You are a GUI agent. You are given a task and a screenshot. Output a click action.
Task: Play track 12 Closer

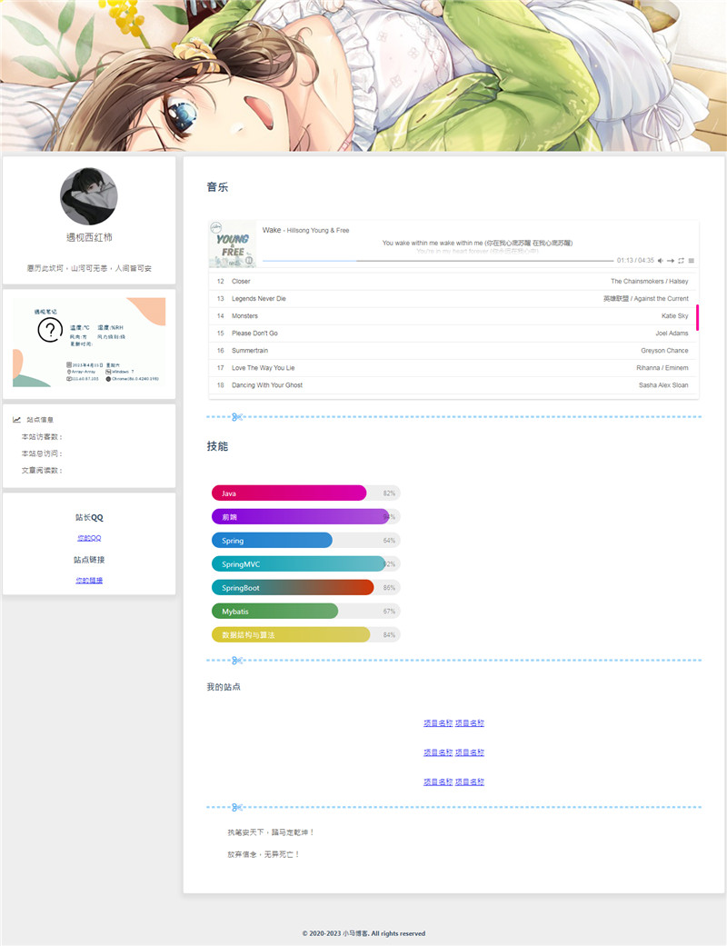click(x=453, y=281)
